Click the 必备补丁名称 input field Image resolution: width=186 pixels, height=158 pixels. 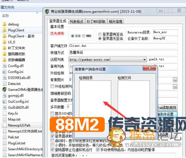[165, 39]
